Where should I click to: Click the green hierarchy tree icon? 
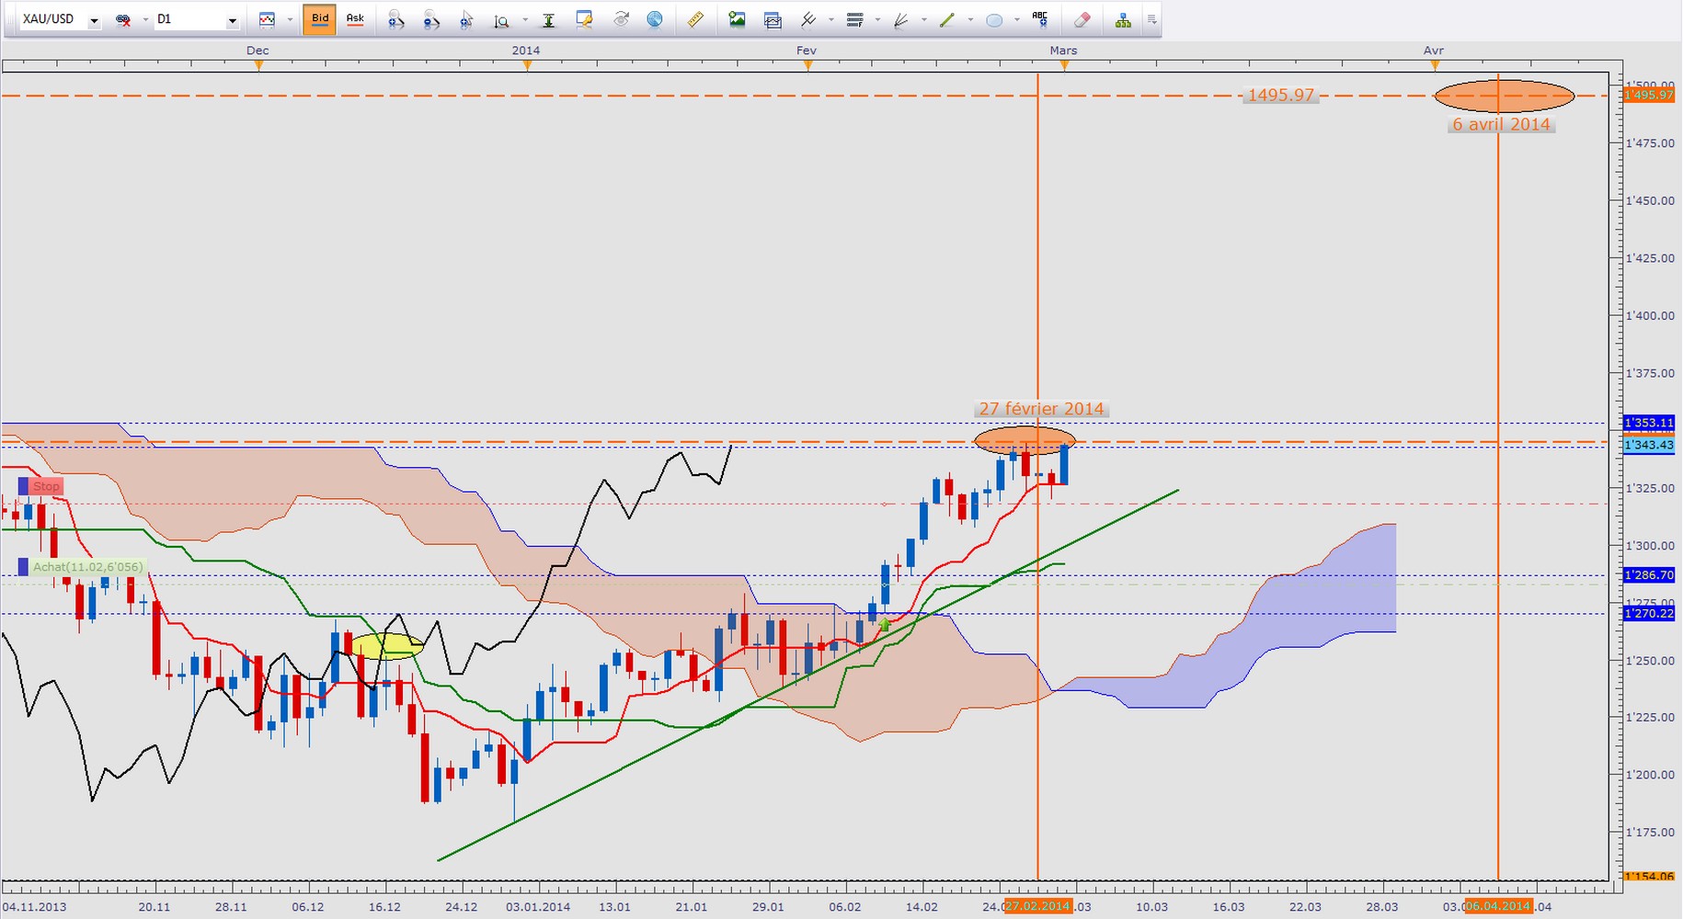pos(1123,19)
